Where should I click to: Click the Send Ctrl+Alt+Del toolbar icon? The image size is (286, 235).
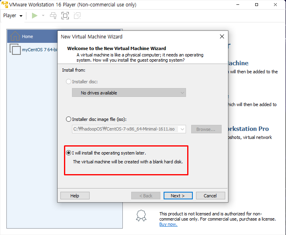(x=53, y=16)
